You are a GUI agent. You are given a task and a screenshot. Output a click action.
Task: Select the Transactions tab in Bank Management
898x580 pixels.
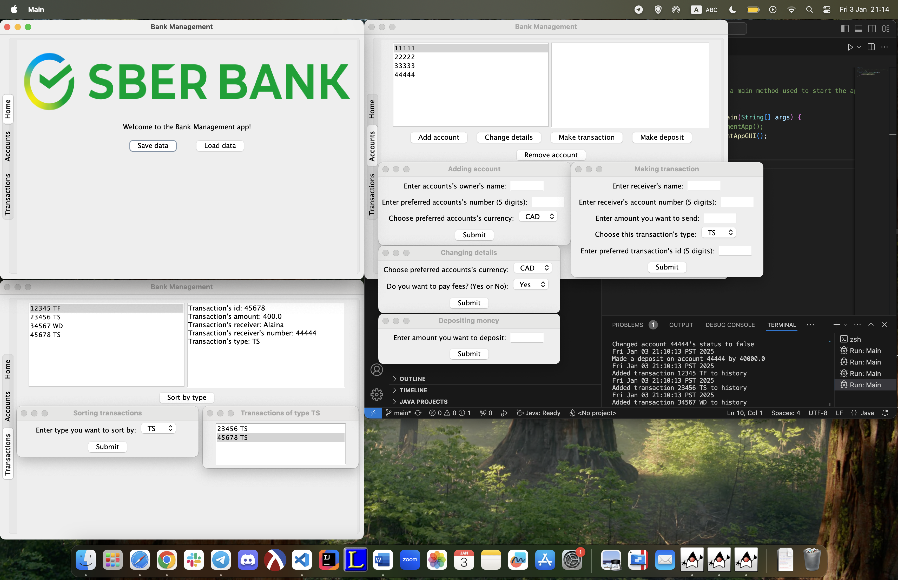[x=372, y=193]
